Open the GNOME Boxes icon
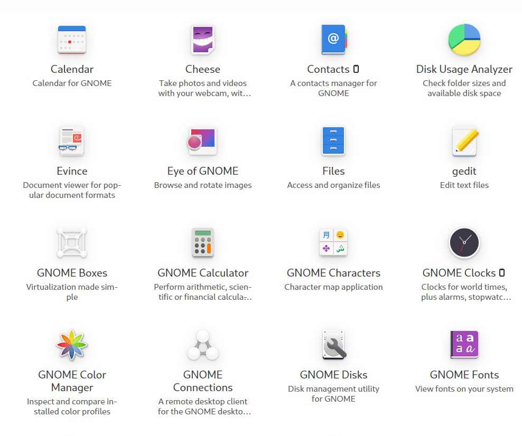Viewport: 522px width, 436px height. 72,243
